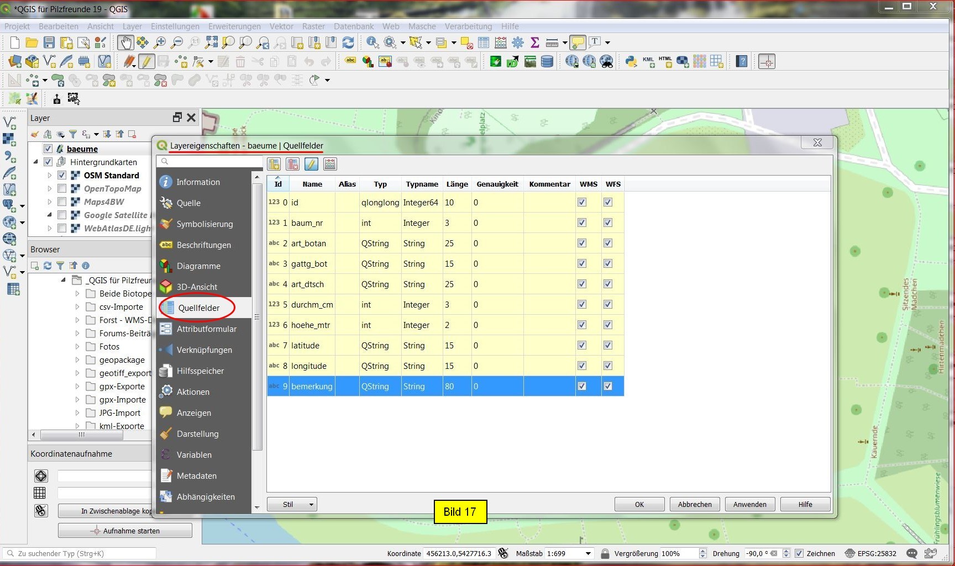Expand the csv-Importe folder in Browser

point(77,307)
